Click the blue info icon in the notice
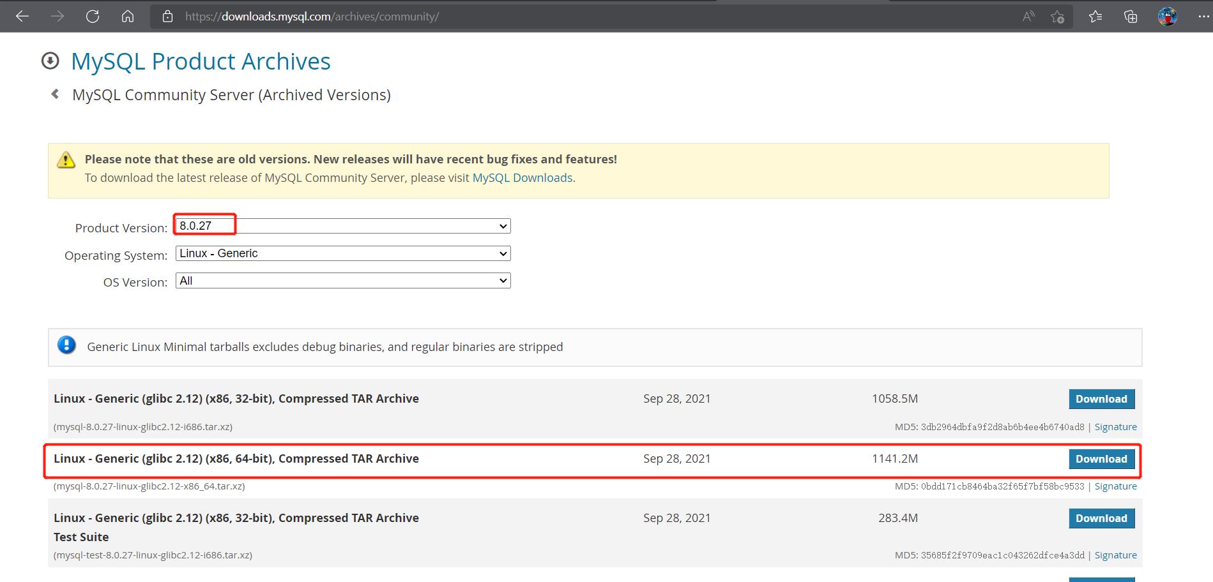The height and width of the screenshot is (582, 1213). [x=66, y=345]
